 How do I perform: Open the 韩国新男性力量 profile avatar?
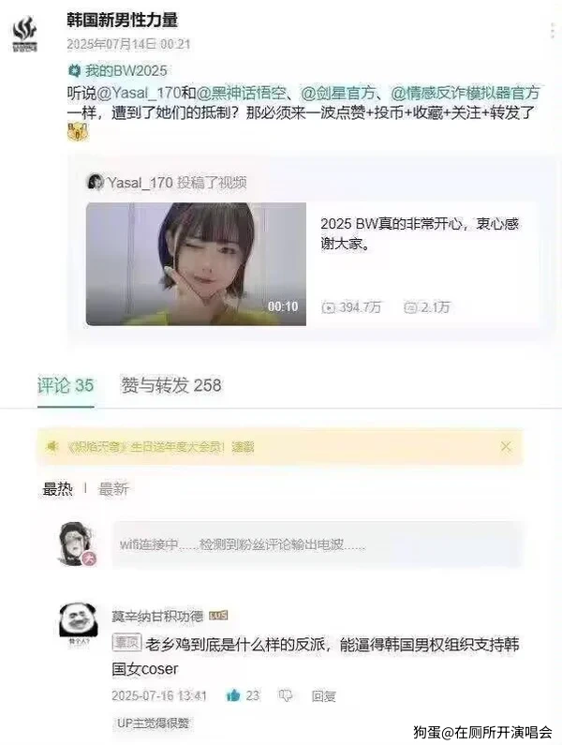(24, 34)
